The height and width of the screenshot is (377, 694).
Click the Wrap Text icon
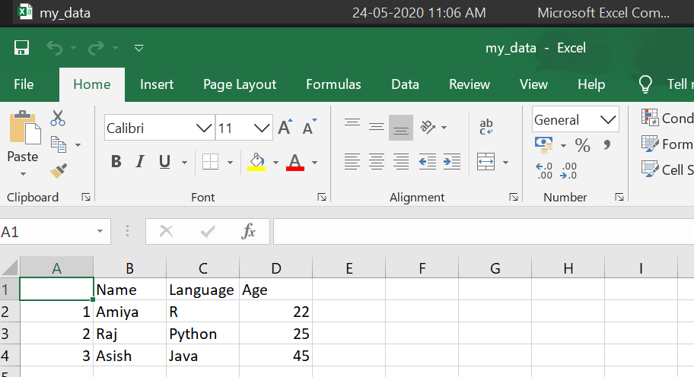pyautogui.click(x=486, y=126)
